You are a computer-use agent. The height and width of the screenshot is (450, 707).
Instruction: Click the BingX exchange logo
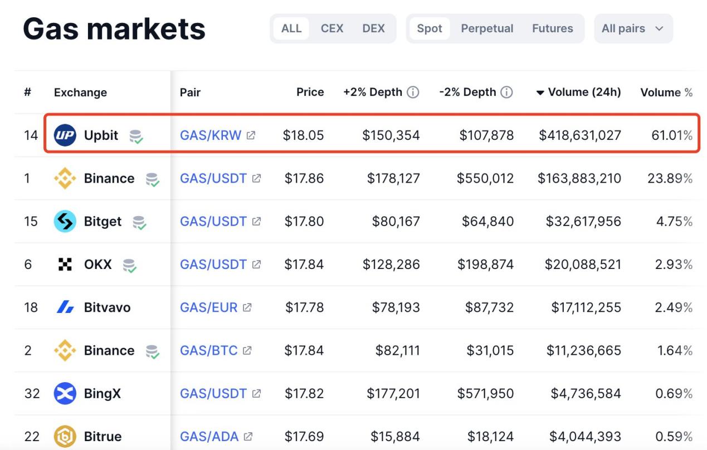pos(65,394)
